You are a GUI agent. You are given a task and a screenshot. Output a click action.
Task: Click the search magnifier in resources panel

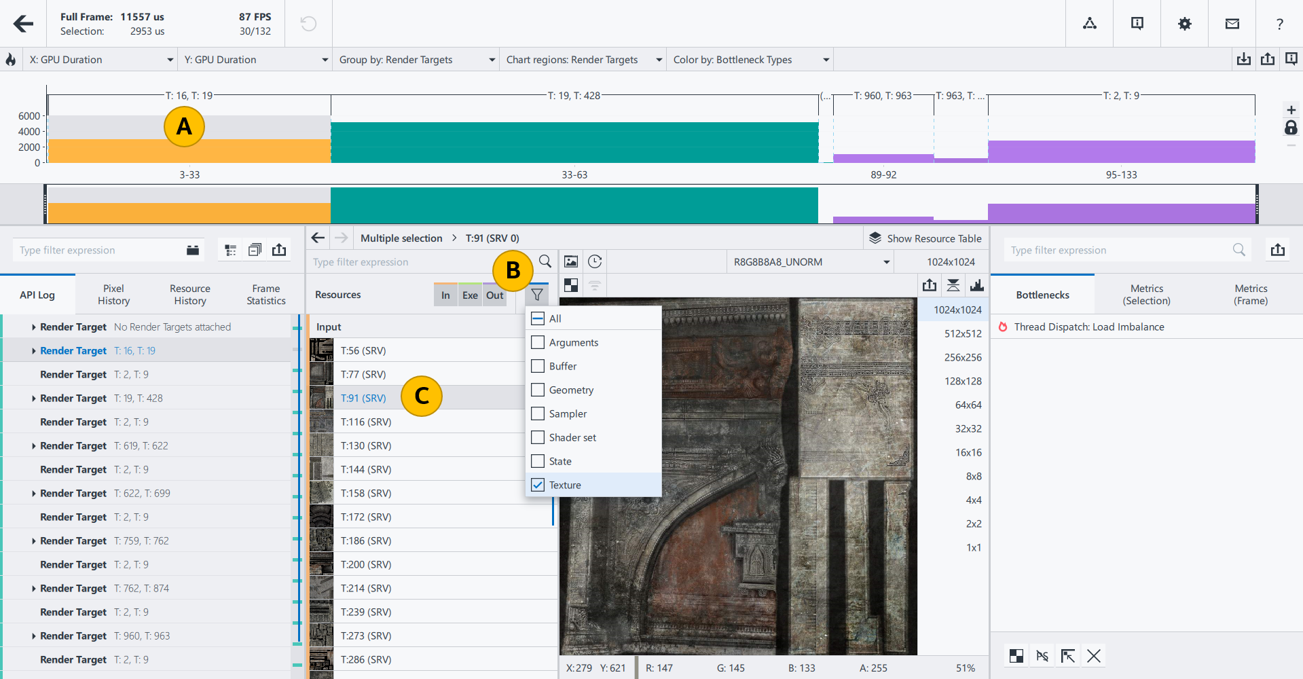[545, 261]
